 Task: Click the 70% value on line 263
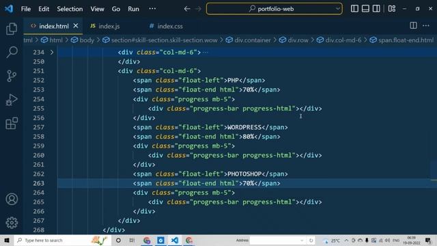[249, 183]
